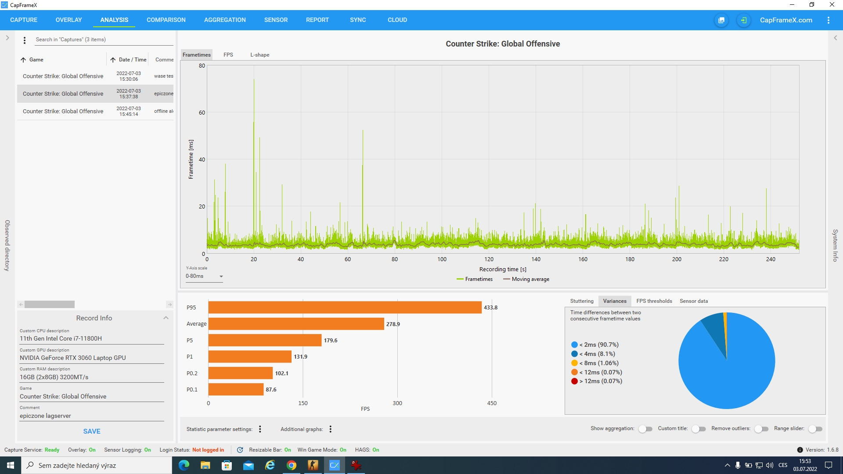Toggle Range slider switch
Screen dimensions: 843x474
pos(815,429)
